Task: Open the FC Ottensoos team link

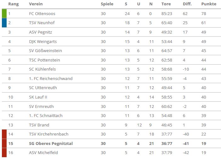Action: pyautogui.click(x=42, y=13)
